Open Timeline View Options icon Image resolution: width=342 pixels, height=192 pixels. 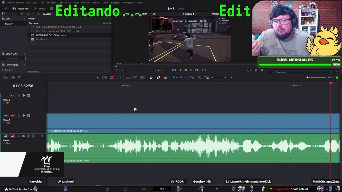(5, 78)
